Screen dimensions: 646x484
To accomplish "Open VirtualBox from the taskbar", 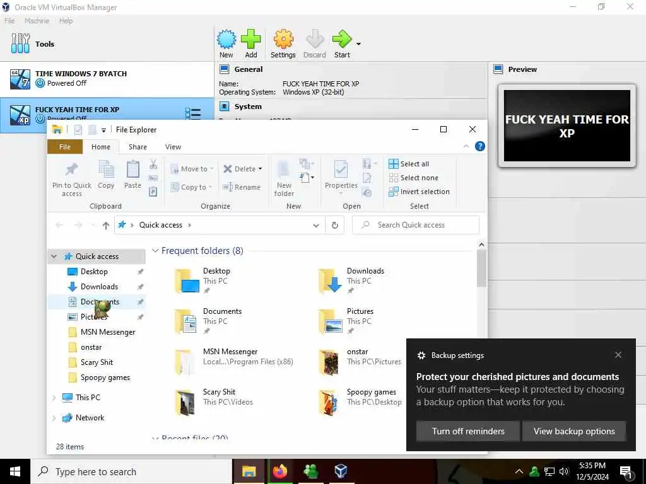I will (x=341, y=471).
